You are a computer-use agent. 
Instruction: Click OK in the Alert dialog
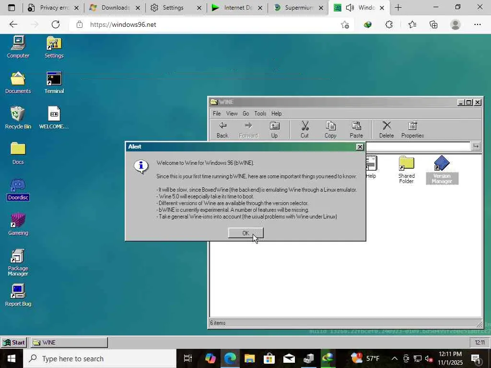coord(246,233)
